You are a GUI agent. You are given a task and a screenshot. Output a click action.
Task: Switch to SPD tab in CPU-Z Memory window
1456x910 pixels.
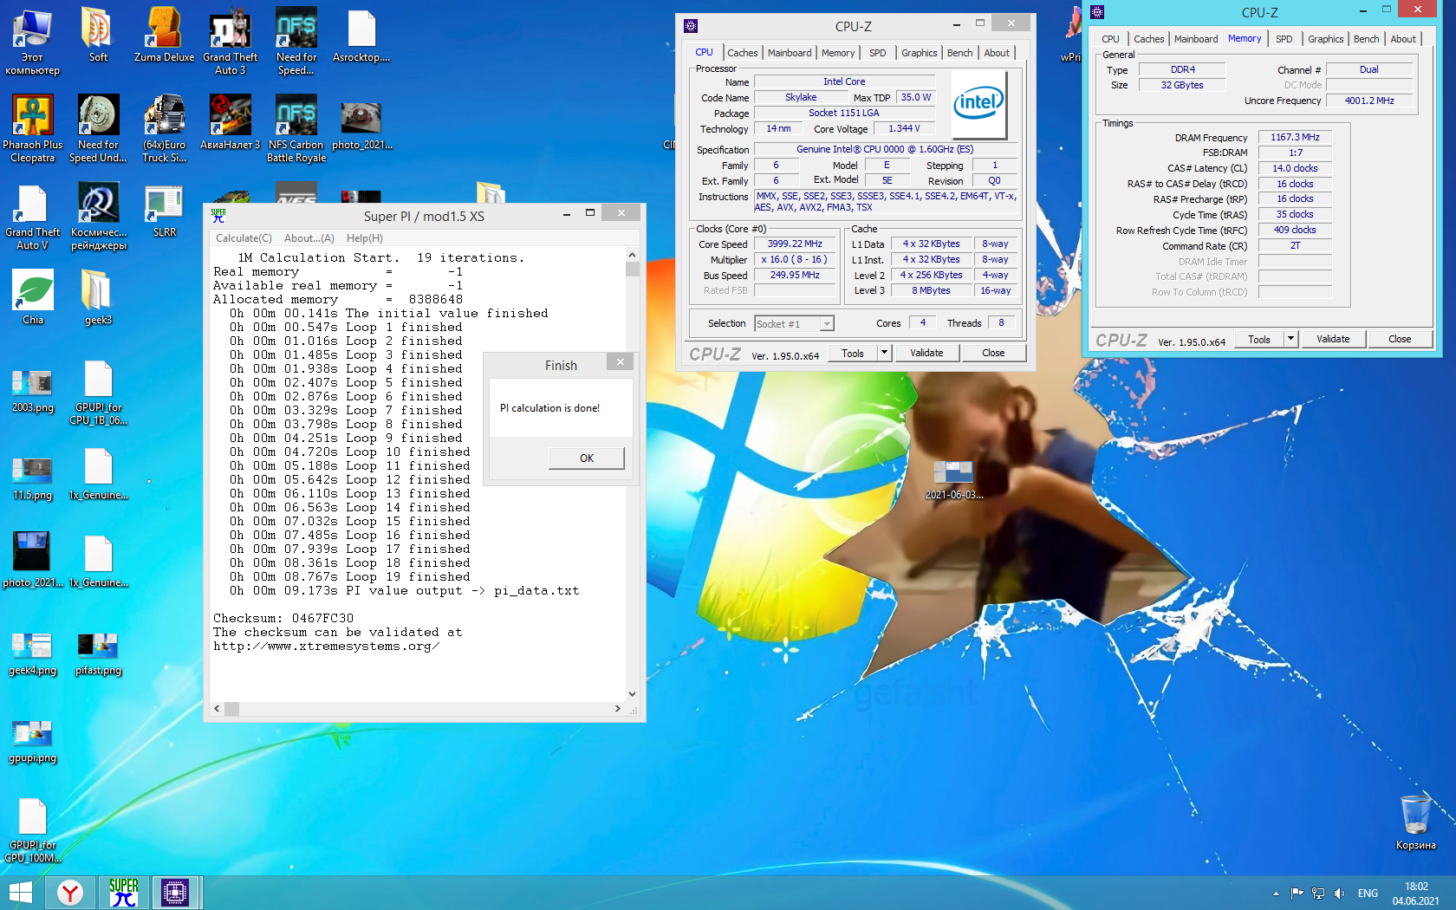click(1284, 39)
